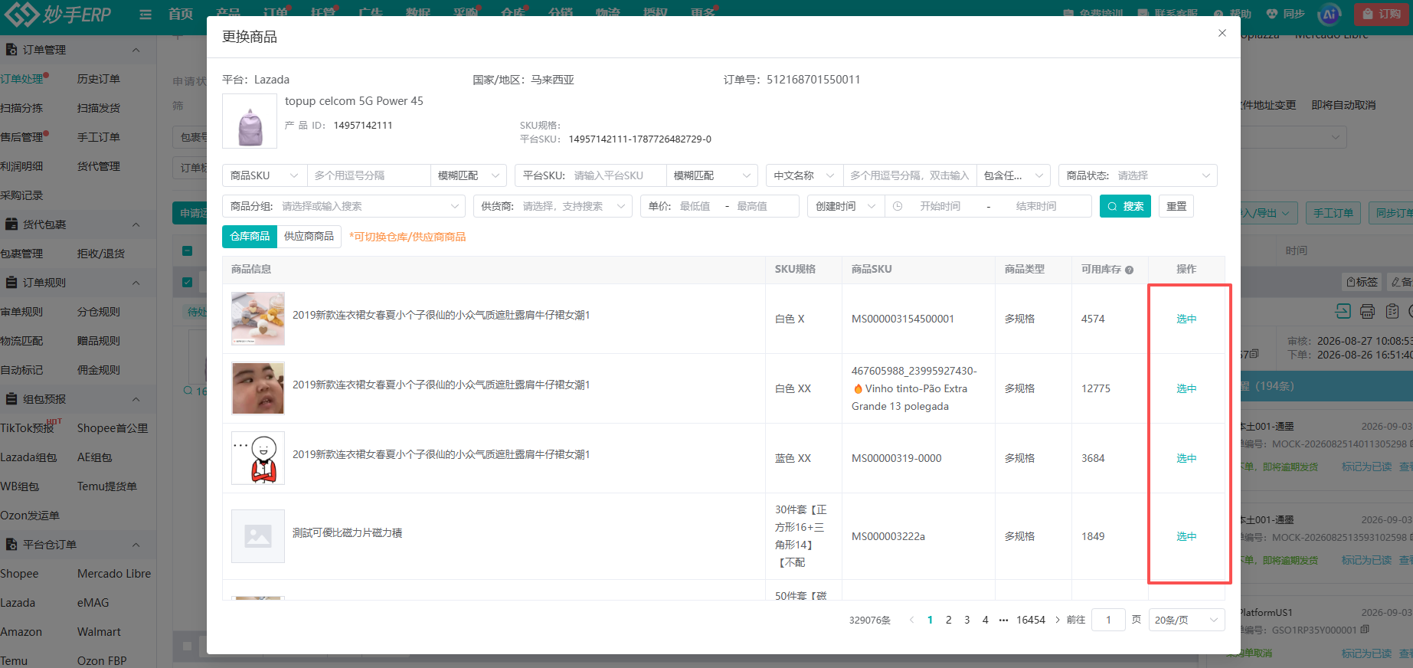Go to previous page arrow in pagination
Viewport: 1413px width, 668px height.
pyautogui.click(x=911, y=620)
